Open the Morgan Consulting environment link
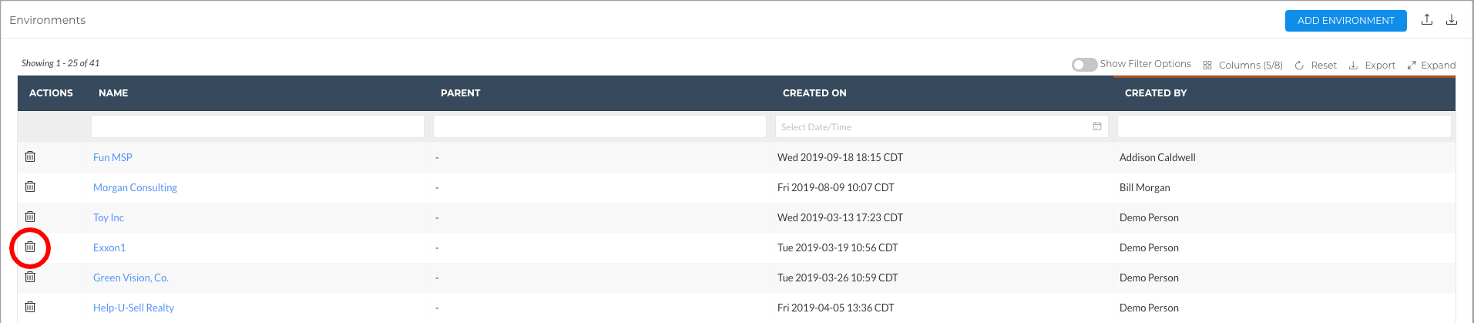 (x=135, y=187)
